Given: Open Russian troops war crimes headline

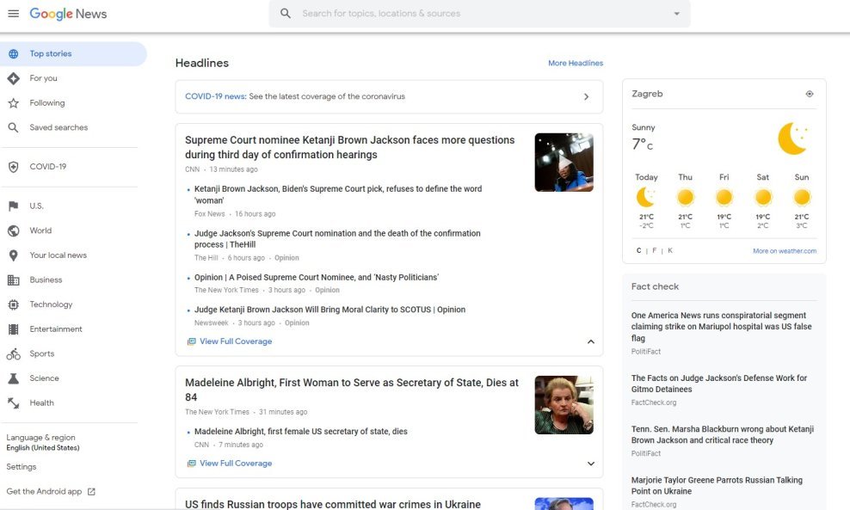Looking at the screenshot, I should [333, 504].
